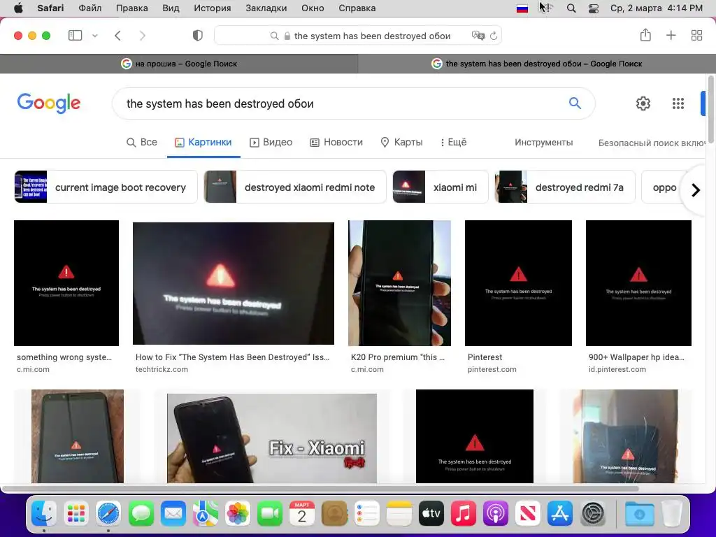Click the translate icon in address bar
Image resolution: width=716 pixels, height=537 pixels.
pos(478,36)
